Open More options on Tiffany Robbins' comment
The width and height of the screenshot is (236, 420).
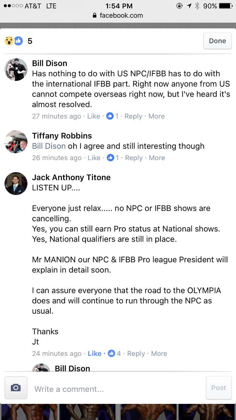157,158
